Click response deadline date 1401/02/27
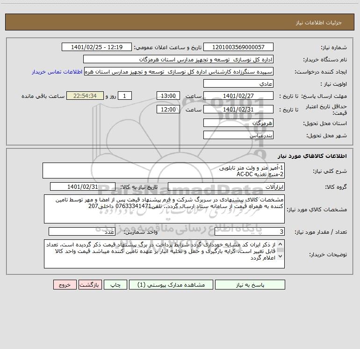Screen dimensions: 360x349 coord(238,96)
